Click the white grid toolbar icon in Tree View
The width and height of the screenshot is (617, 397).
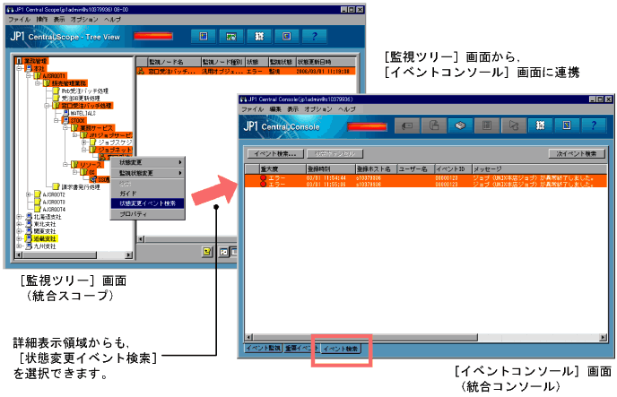point(259,37)
